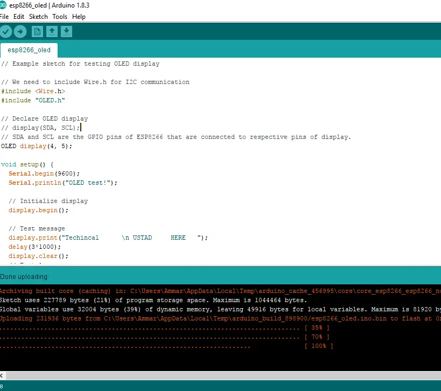Save the sketch using down-arrow icon

tap(66, 32)
